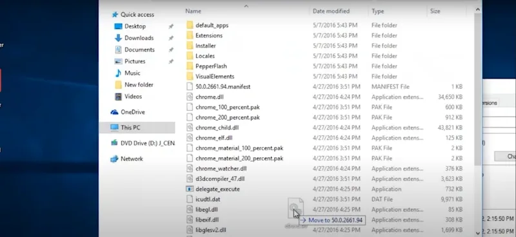516x237 pixels.
Task: Click the 3,623 KB size of d3dcompiler_47.dll
Action: (452, 179)
